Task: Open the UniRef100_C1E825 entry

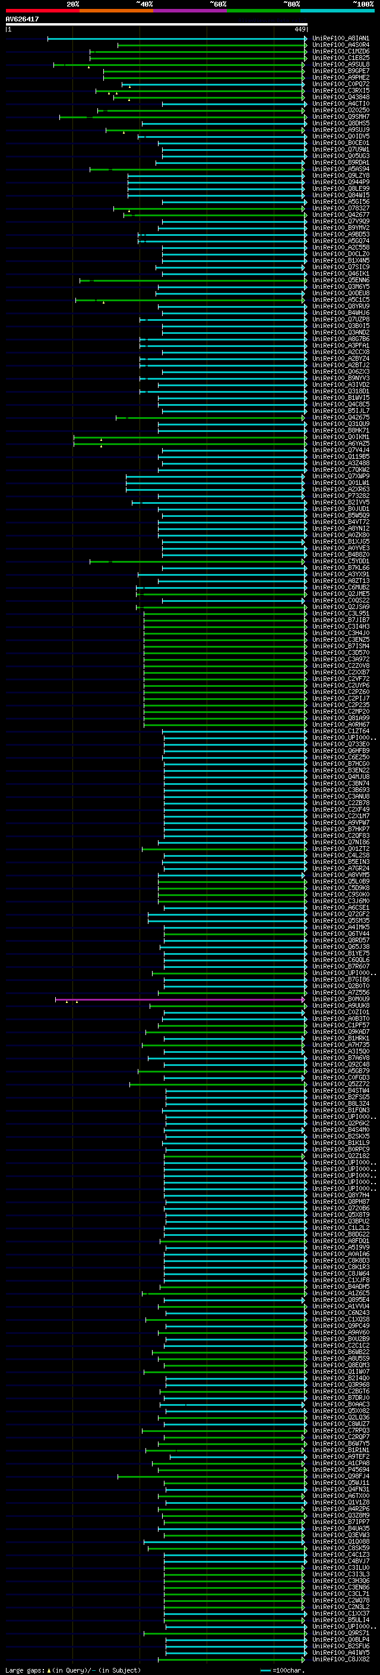Action: coord(340,58)
